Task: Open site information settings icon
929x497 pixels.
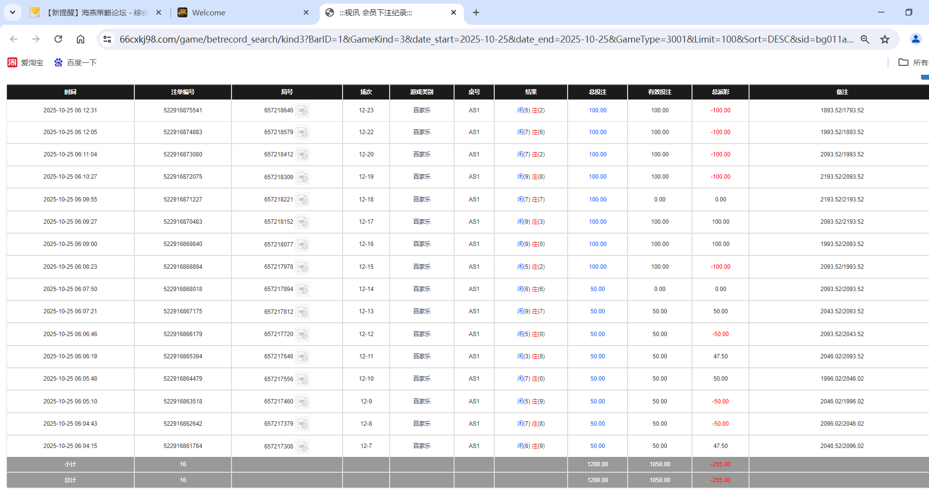Action: tap(107, 39)
